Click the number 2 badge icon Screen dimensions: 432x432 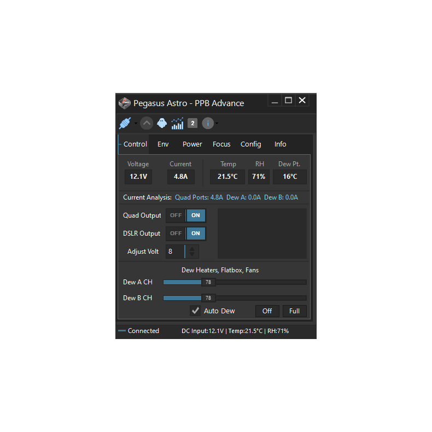(192, 123)
